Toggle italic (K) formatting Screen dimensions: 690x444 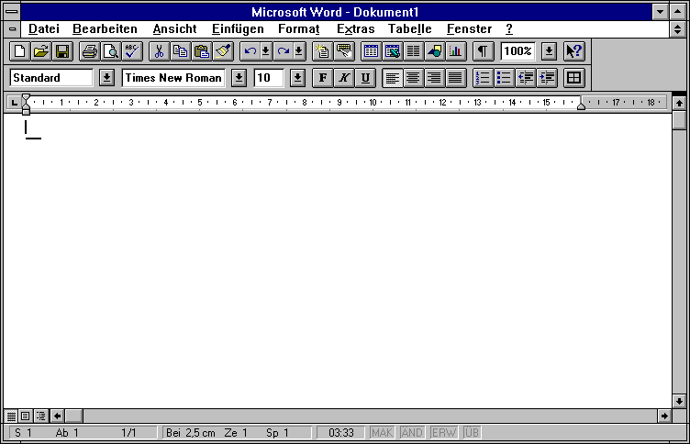pos(344,78)
